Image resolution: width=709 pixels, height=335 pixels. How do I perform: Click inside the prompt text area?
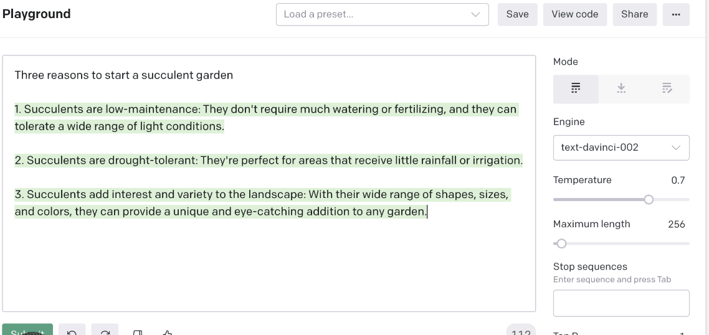tap(269, 184)
